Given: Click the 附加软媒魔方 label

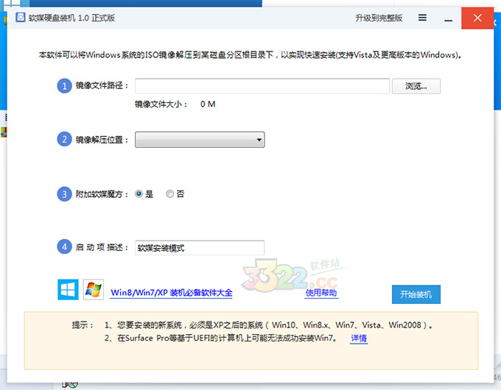Looking at the screenshot, I should point(102,194).
